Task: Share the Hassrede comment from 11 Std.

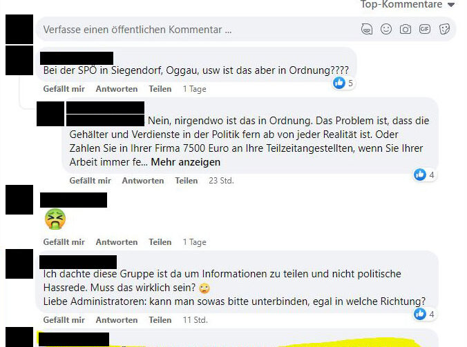Action: 160,320
